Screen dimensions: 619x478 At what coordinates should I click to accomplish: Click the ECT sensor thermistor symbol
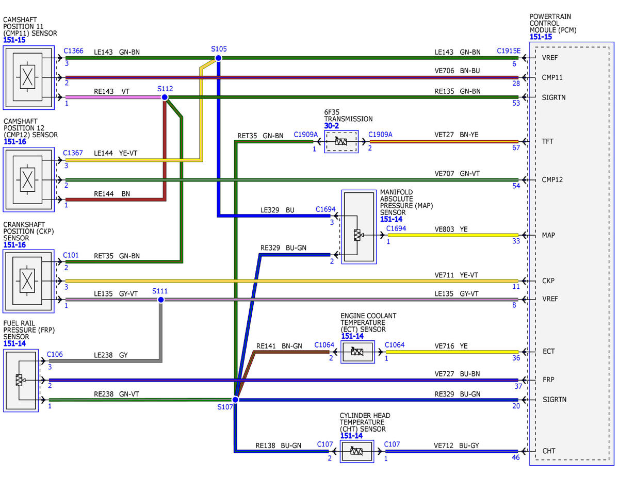[x=357, y=352]
